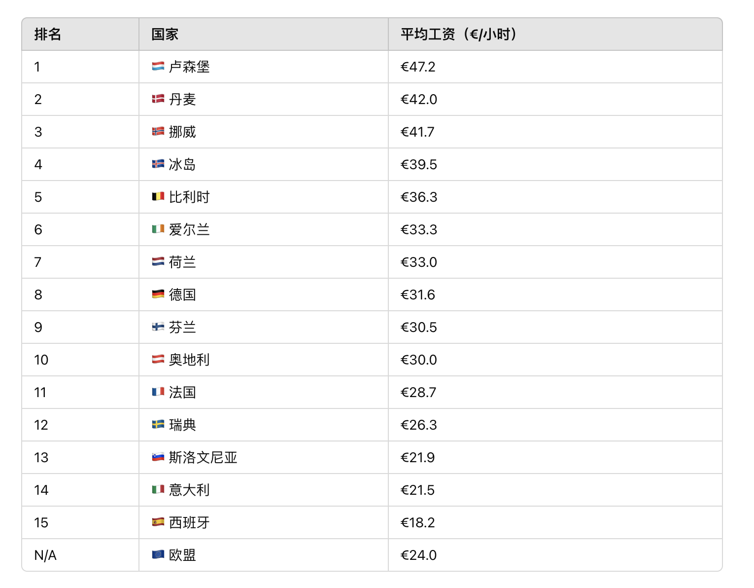Click the Finland flag icon

click(158, 327)
